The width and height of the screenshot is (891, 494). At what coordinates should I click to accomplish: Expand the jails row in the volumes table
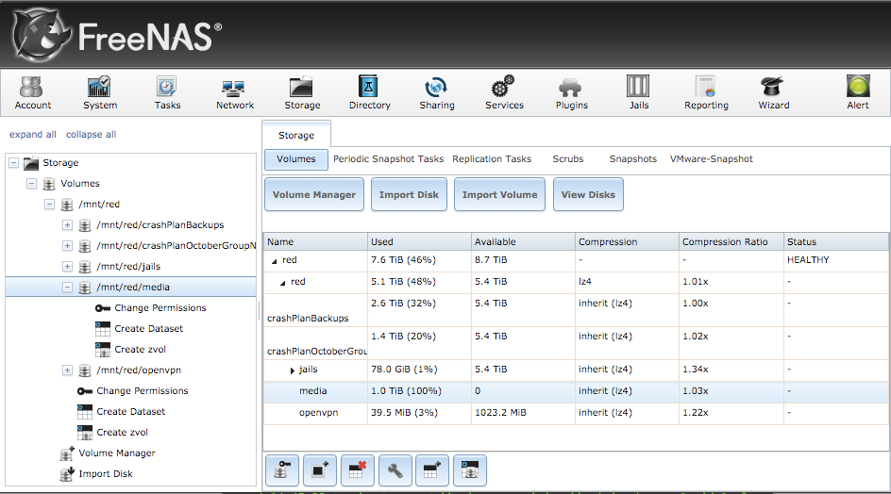click(x=292, y=370)
